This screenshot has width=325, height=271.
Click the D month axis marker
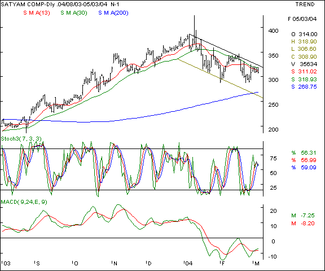point(150,264)
